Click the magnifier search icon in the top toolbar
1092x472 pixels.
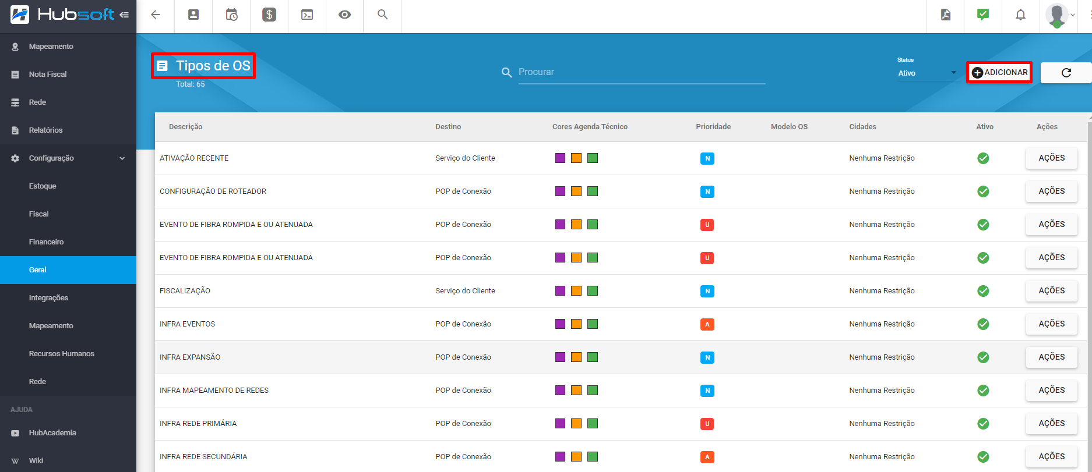point(383,15)
